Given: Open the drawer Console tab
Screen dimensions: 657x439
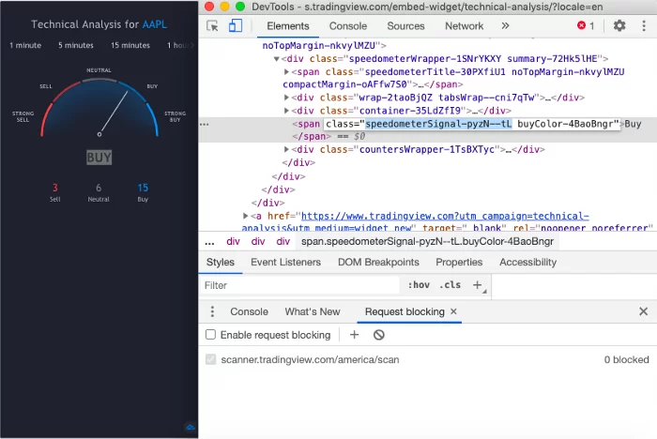Looking at the screenshot, I should point(249,311).
